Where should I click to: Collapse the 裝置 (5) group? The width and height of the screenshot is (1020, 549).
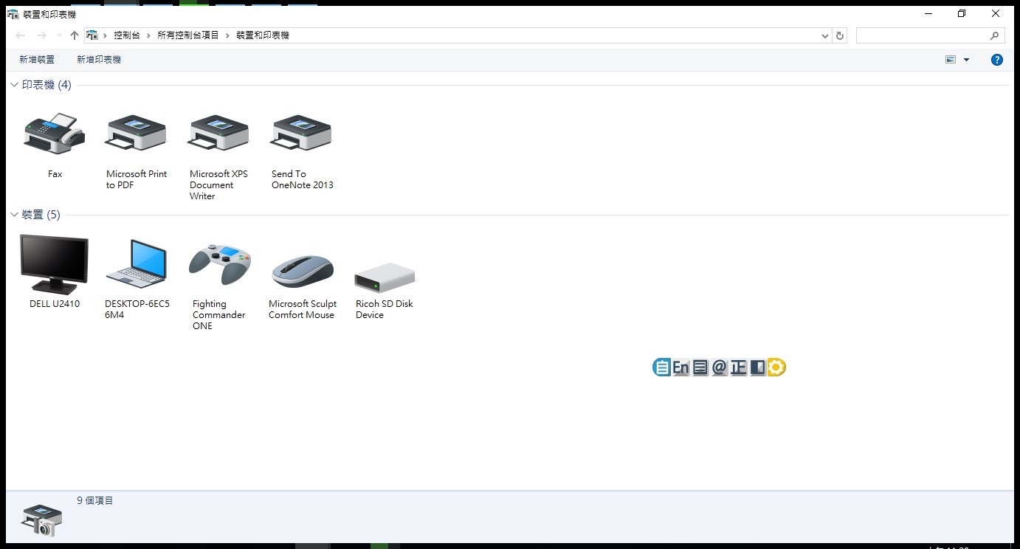click(14, 215)
